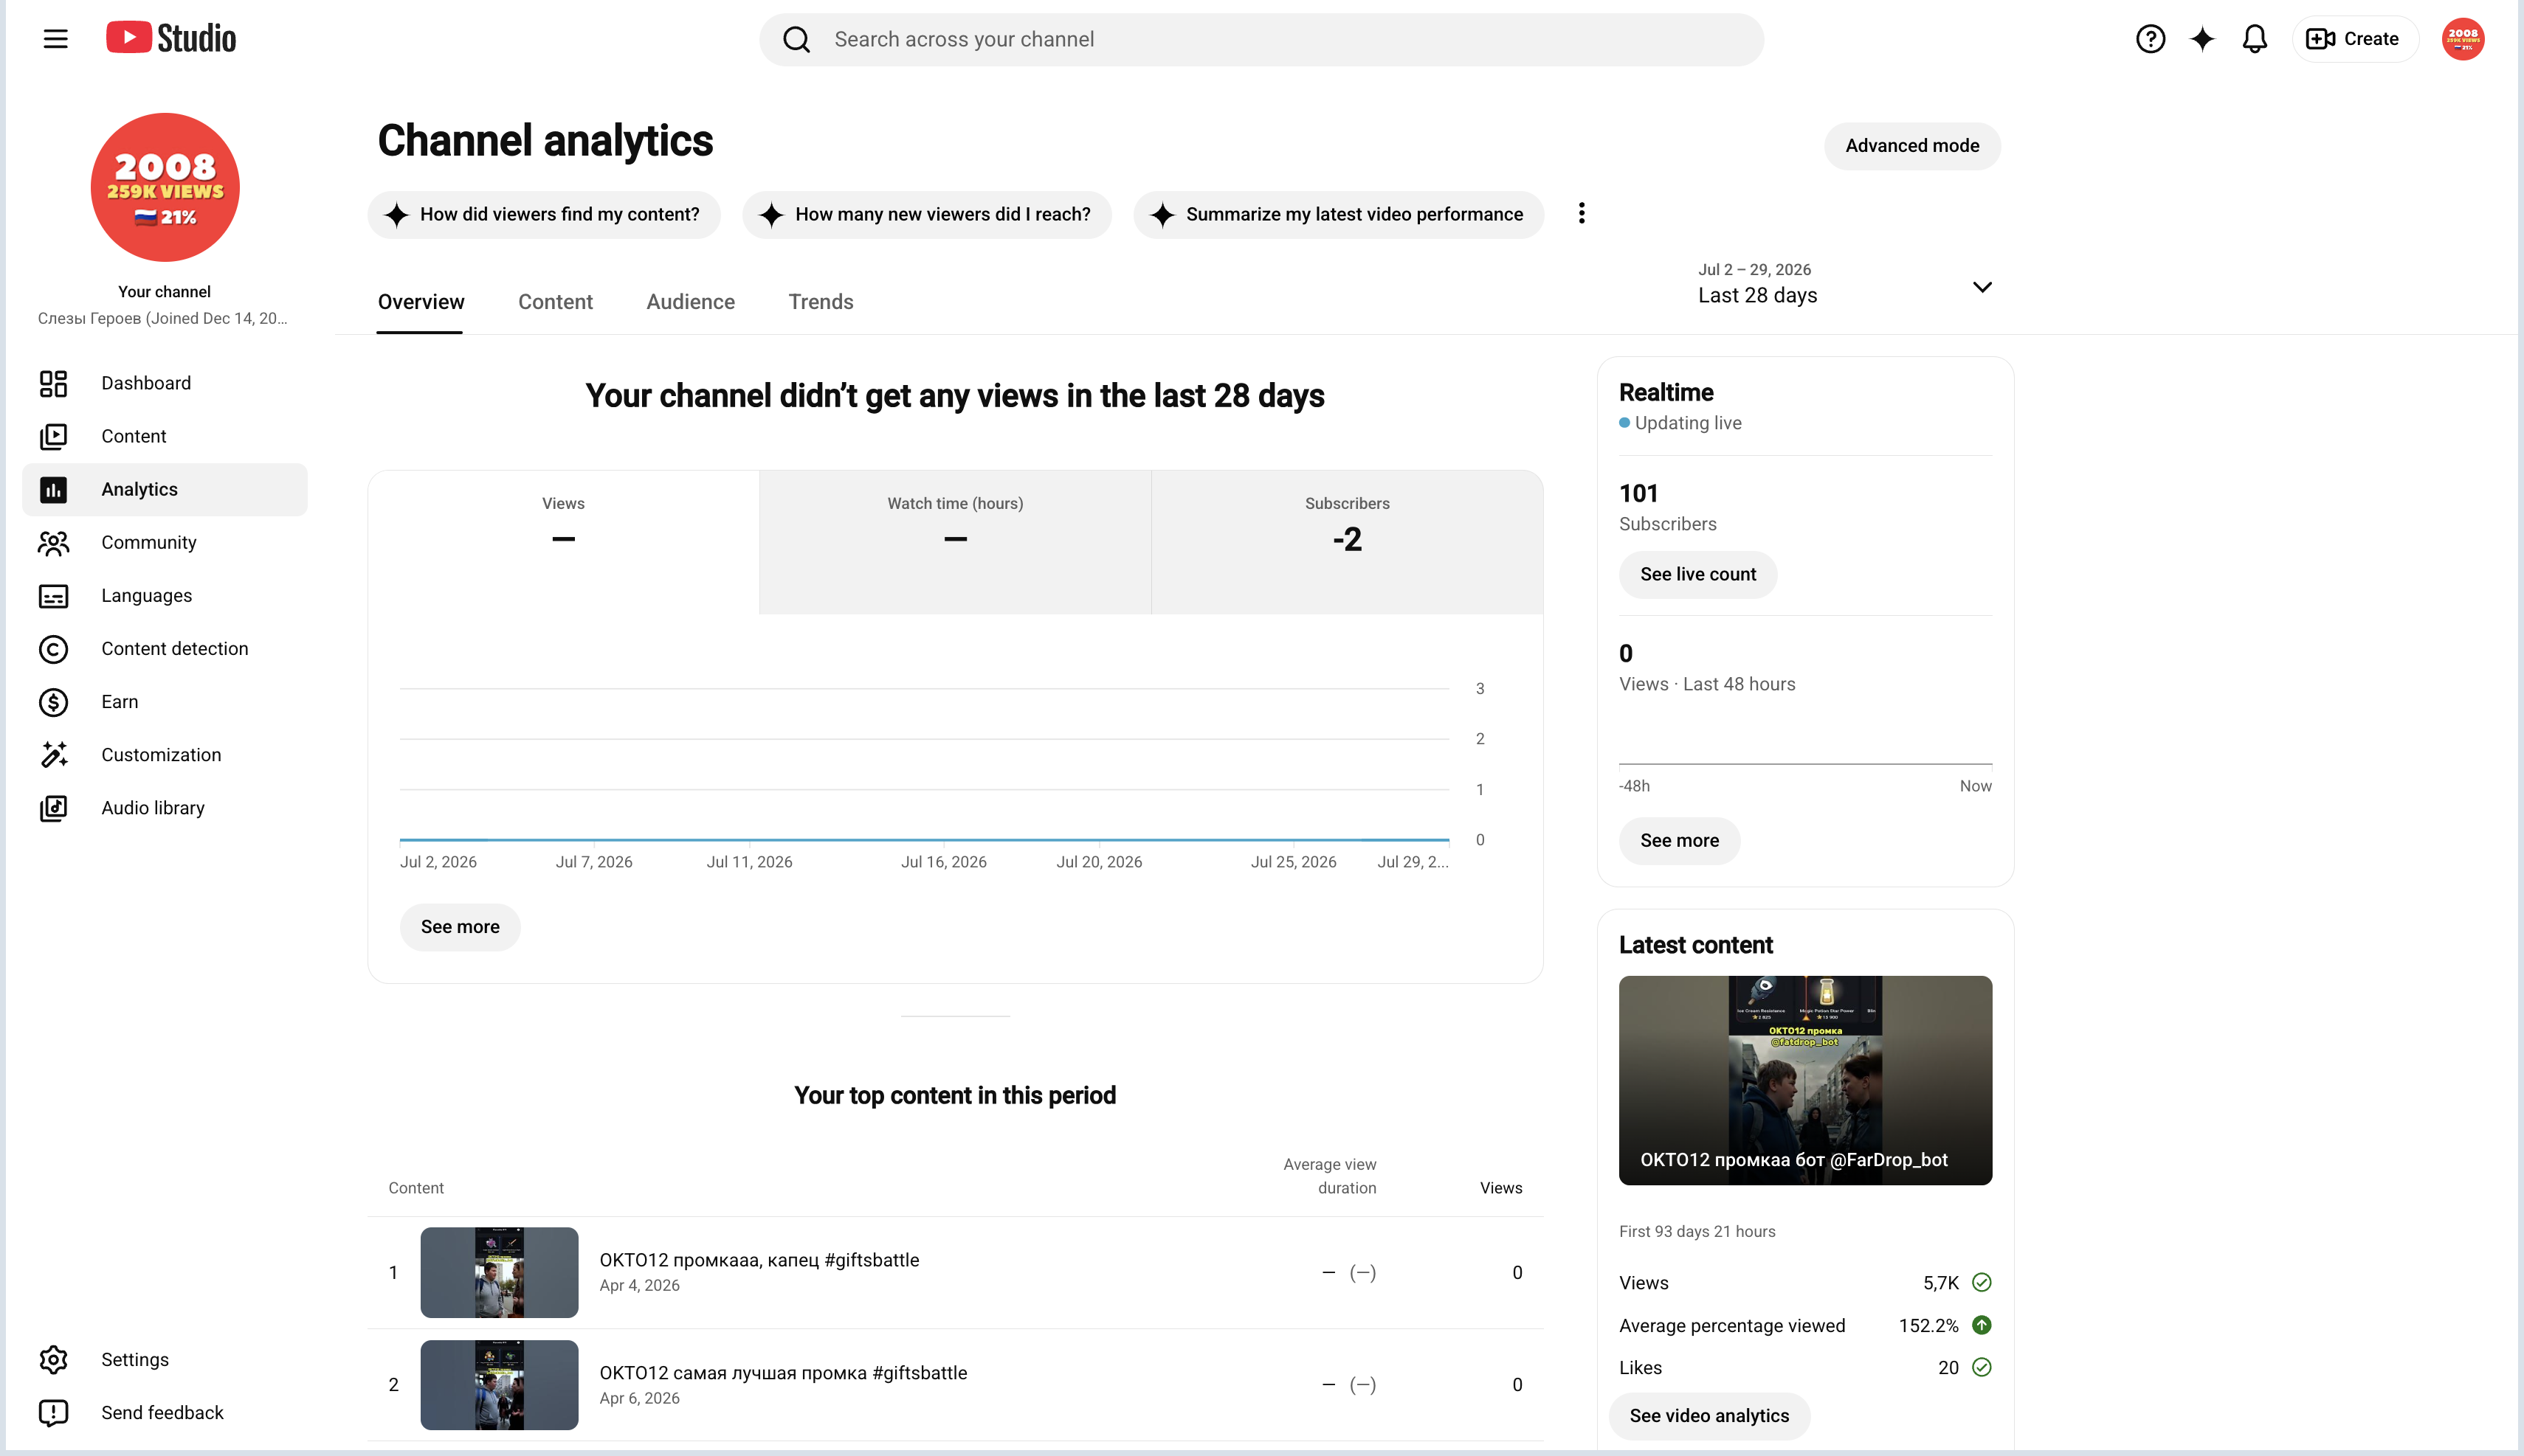Click the Community people icon
Screen dimensions: 2524x1456
pos(53,542)
